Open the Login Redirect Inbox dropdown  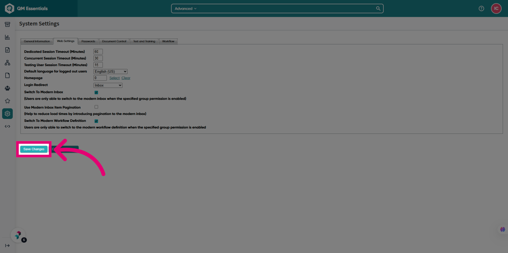108,85
